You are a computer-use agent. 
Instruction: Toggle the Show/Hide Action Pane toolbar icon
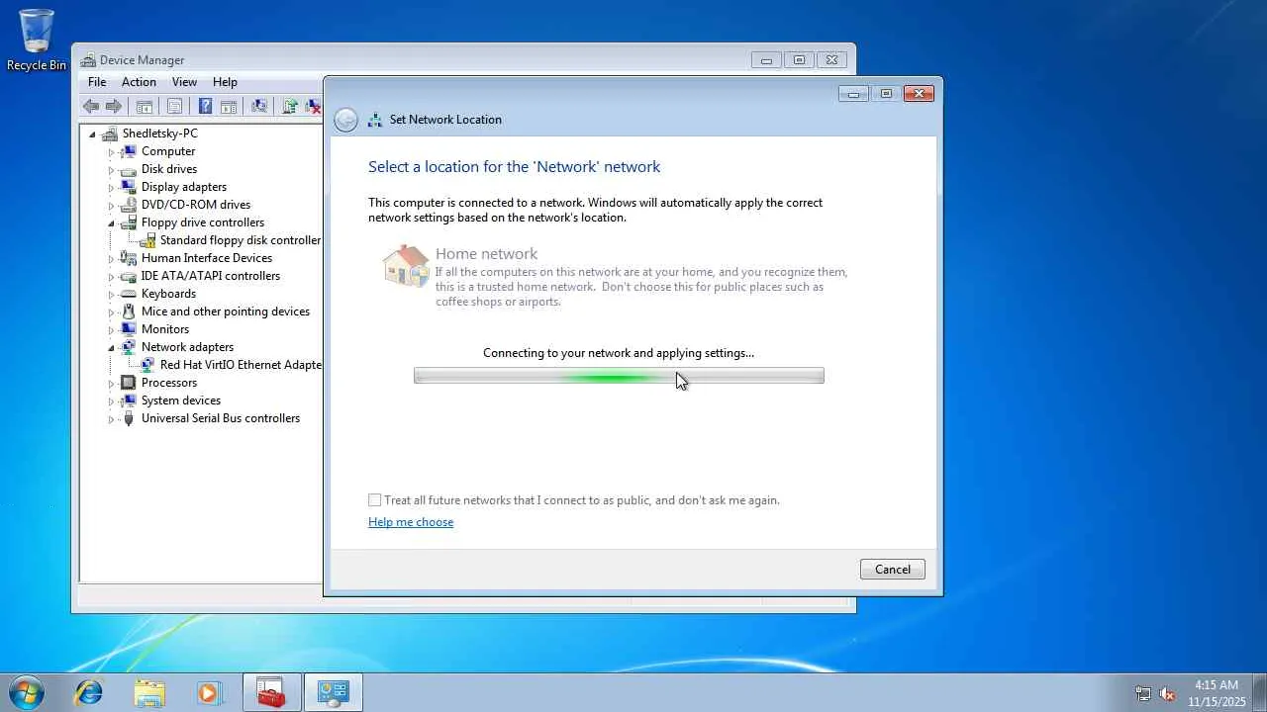click(x=228, y=106)
